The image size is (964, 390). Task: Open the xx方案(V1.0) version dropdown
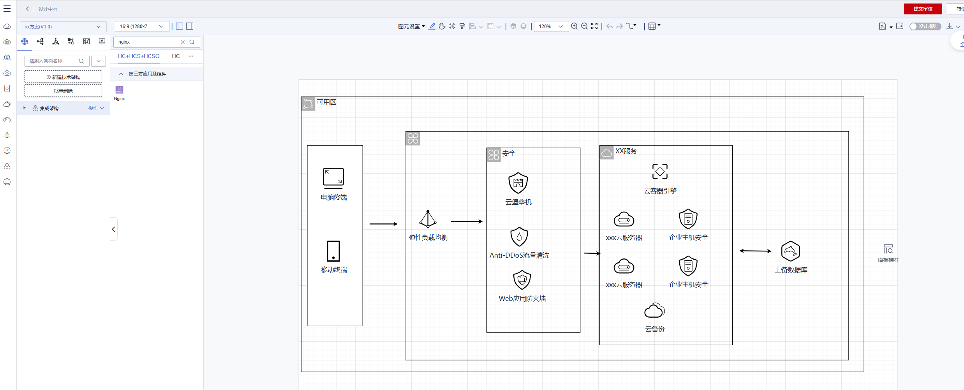tap(63, 26)
